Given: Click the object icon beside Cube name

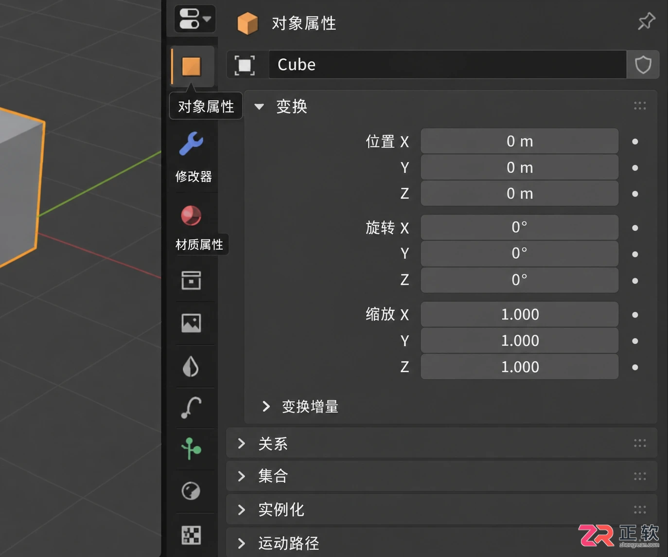Looking at the screenshot, I should pos(245,65).
